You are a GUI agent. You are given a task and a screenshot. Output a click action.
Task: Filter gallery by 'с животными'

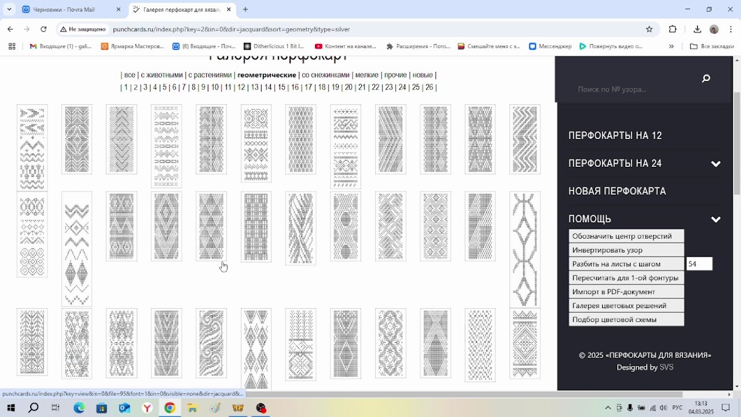[162, 75]
